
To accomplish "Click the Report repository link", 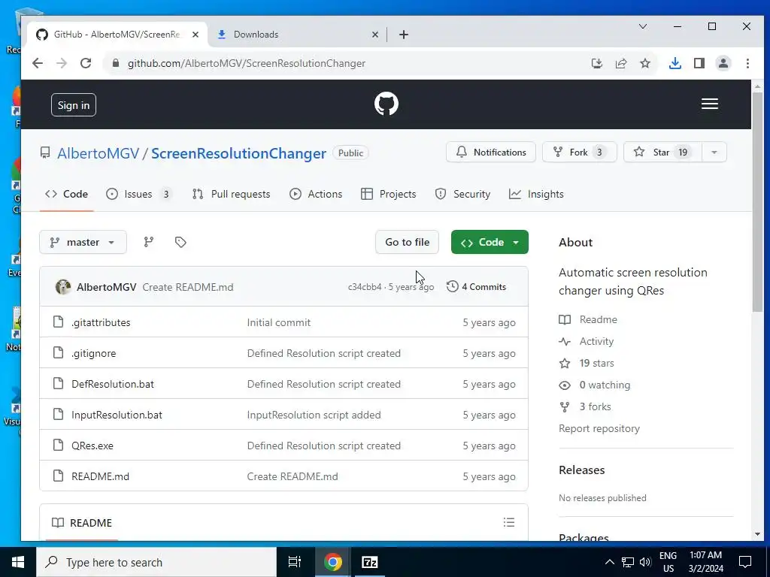I will point(599,428).
